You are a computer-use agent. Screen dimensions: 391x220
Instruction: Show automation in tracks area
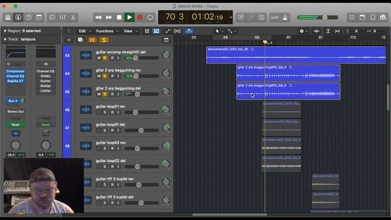[167, 31]
